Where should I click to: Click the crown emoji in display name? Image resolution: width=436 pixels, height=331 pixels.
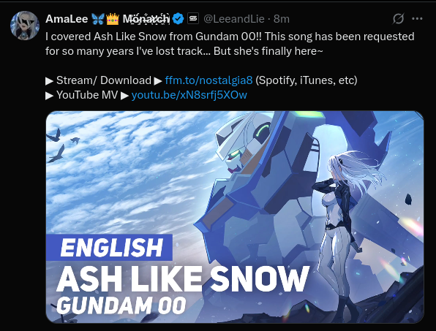[113, 19]
